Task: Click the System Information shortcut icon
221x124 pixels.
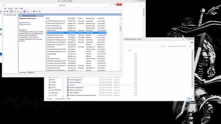Action: pos(68,90)
